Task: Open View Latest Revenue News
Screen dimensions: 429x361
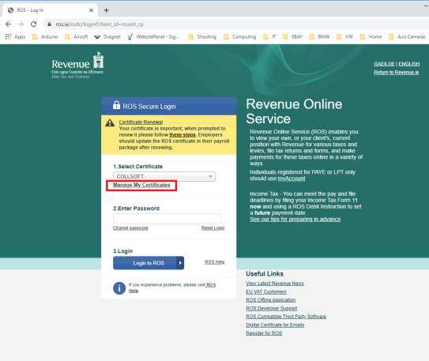Action: 275,284
